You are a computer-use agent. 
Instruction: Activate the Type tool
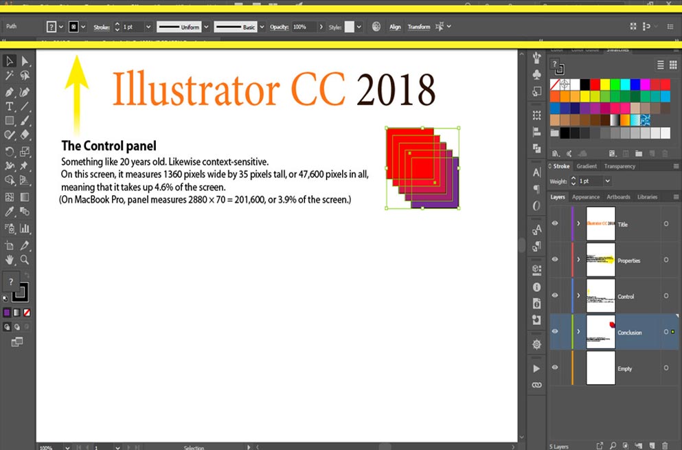coord(10,106)
